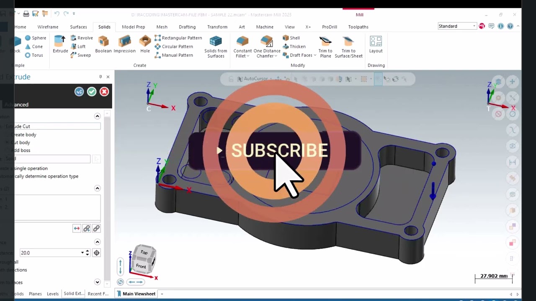Select the Draft Faces tool
This screenshot has height=301, width=536.
pyautogui.click(x=297, y=55)
